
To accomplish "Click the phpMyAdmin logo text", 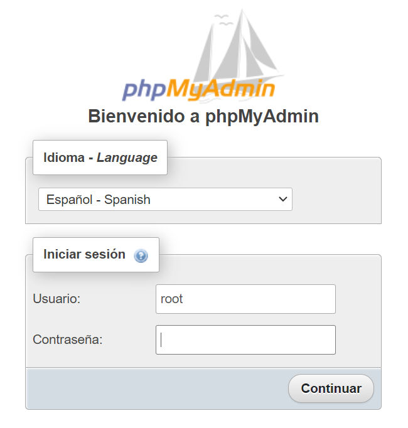I will (x=198, y=88).
